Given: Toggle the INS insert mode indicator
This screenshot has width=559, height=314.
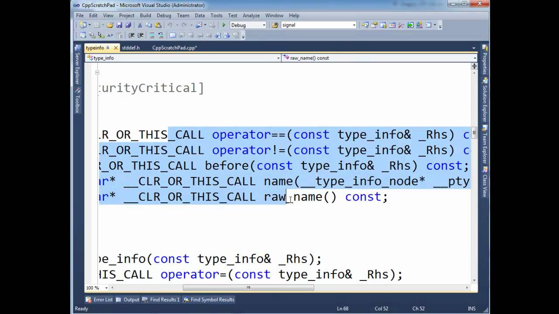Looking at the screenshot, I should [x=472, y=309].
